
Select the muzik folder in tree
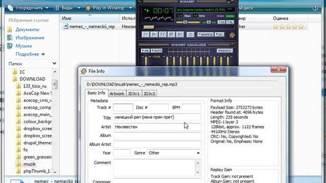30,164
